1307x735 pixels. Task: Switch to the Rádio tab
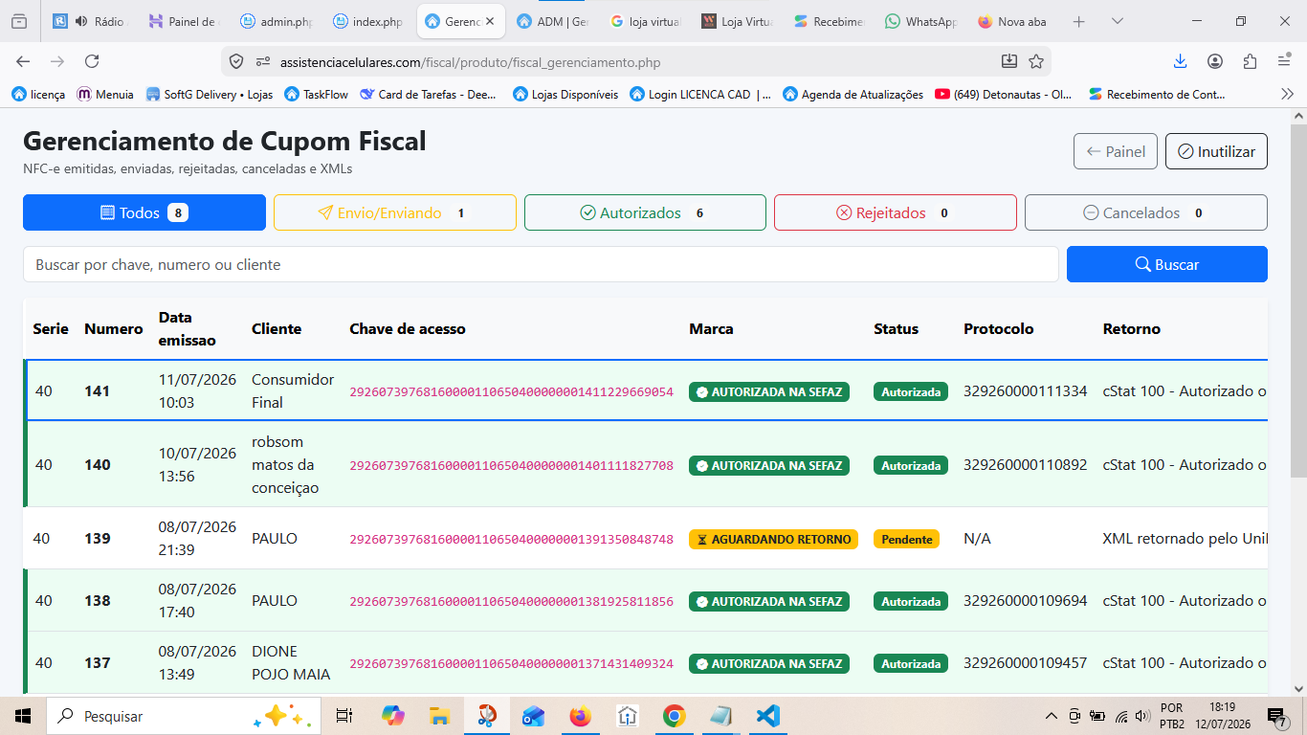click(89, 21)
